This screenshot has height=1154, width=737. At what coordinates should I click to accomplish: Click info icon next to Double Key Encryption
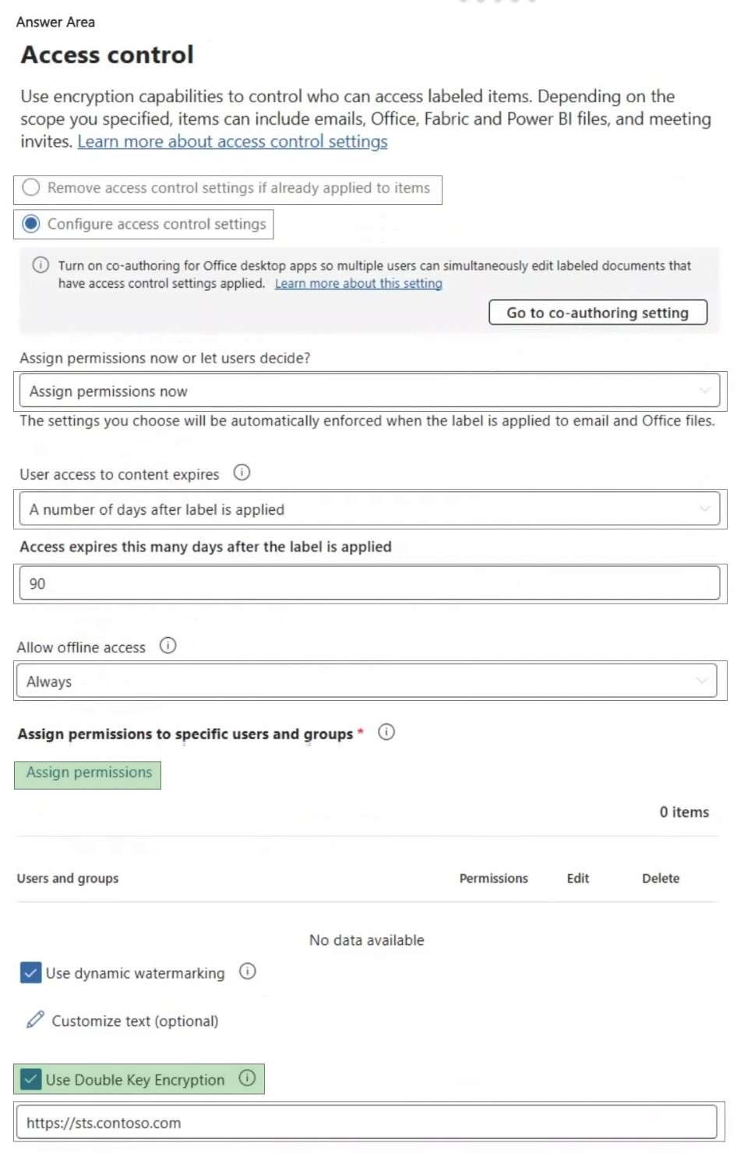click(247, 1078)
